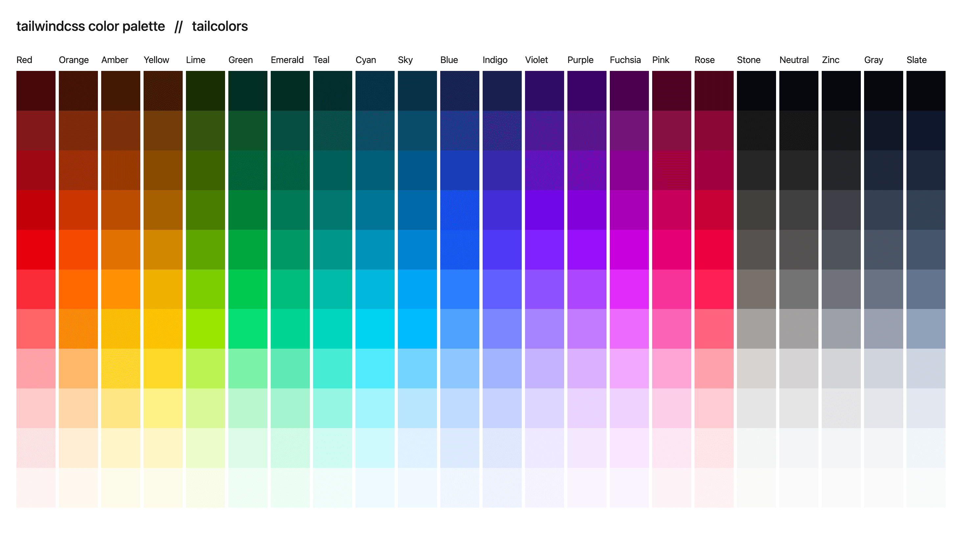Click the Neutral column label
Screen dimensions: 962x543
[x=794, y=60]
